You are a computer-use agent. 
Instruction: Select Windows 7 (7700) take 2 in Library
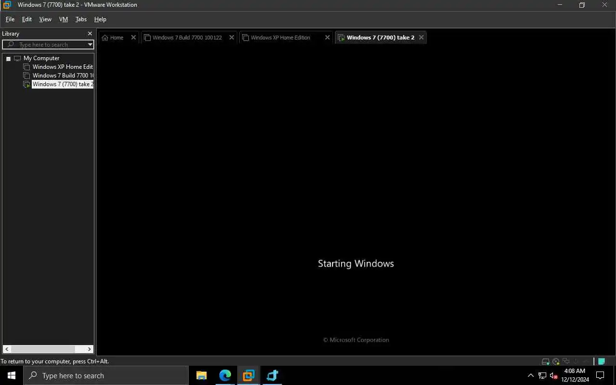63,84
